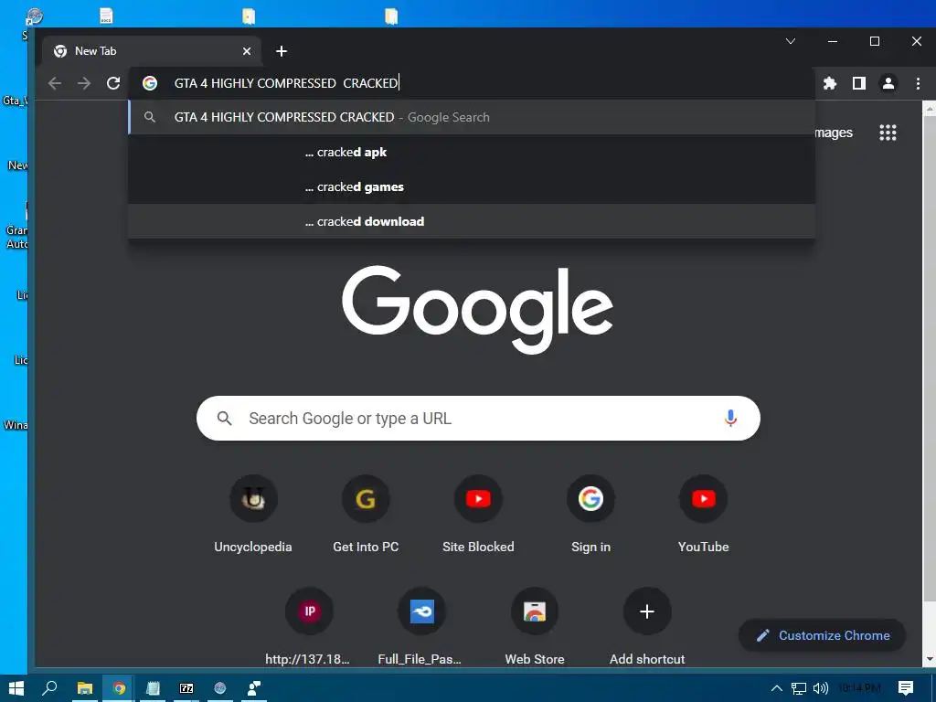936x702 pixels.
Task: Open the tab search chevron
Action: point(791,41)
